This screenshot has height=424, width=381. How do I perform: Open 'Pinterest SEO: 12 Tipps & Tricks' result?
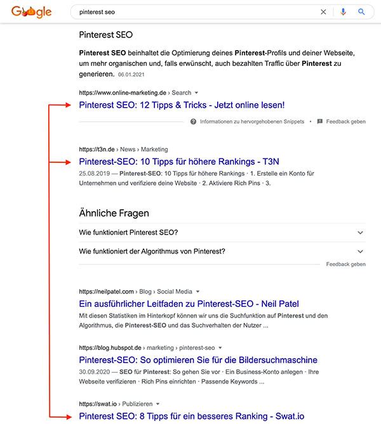[182, 105]
